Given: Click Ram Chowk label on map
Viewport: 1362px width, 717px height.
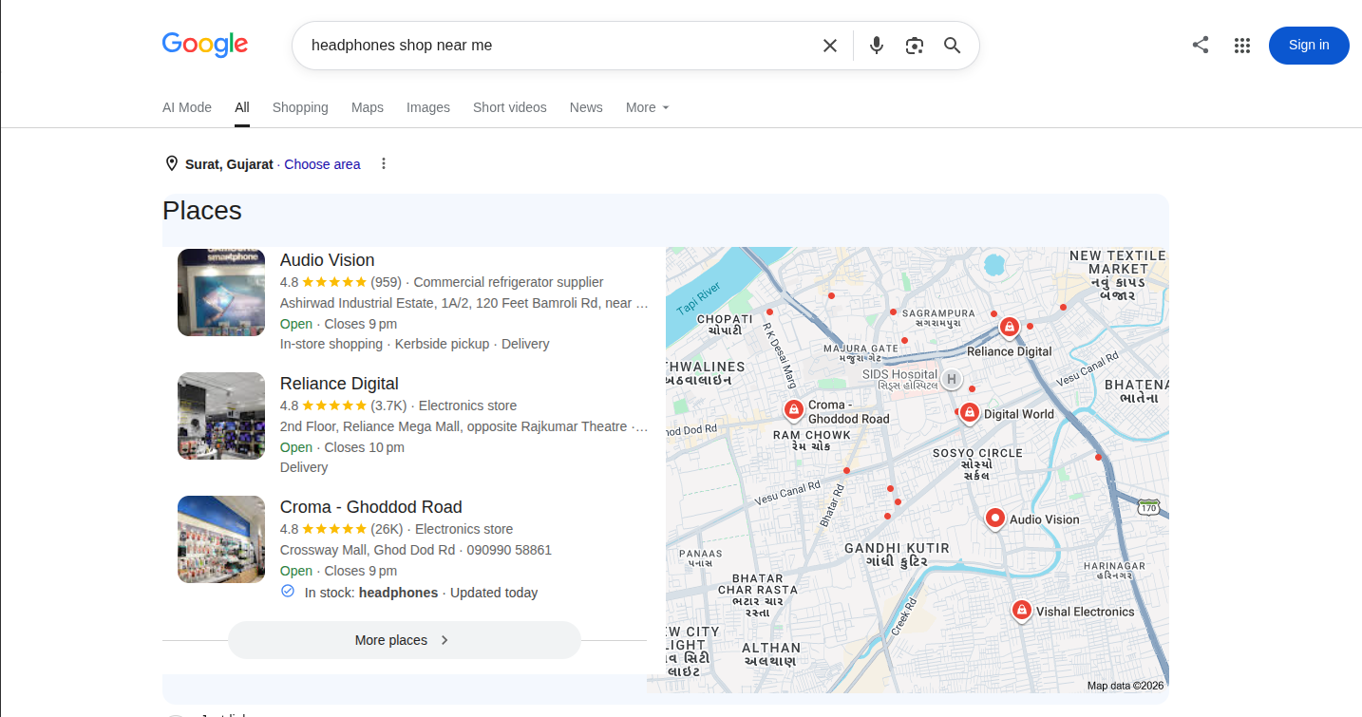Looking at the screenshot, I should point(811,440).
